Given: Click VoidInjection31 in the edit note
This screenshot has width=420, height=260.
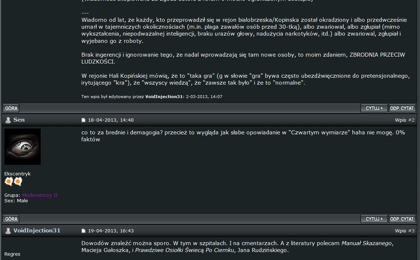Looking at the screenshot, I should click(x=164, y=97).
